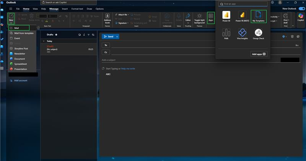This screenshot has width=306, height=161.
Task: Click the Select mode icon in Drafts header
Action: 80,35
